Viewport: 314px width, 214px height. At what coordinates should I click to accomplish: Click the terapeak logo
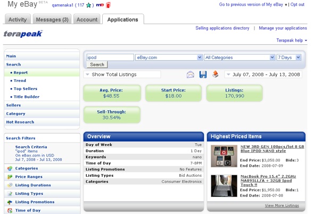pos(23,34)
